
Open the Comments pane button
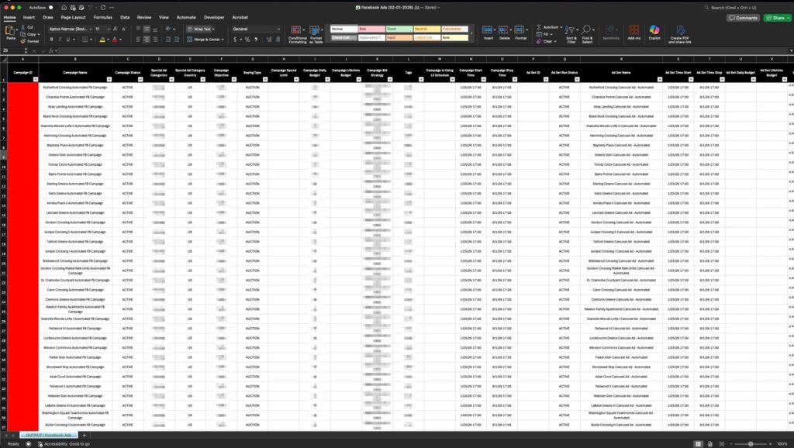(x=742, y=17)
